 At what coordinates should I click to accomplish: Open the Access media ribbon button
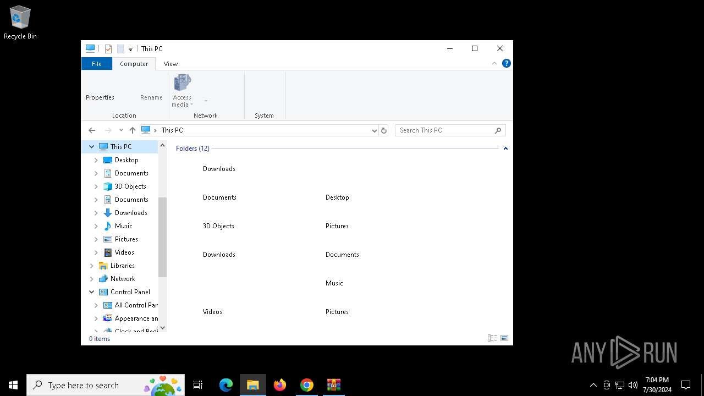click(182, 91)
